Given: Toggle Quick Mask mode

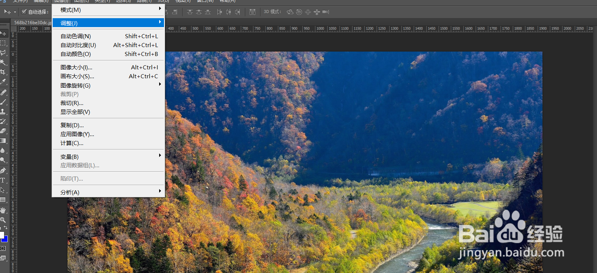Looking at the screenshot, I should [3, 249].
